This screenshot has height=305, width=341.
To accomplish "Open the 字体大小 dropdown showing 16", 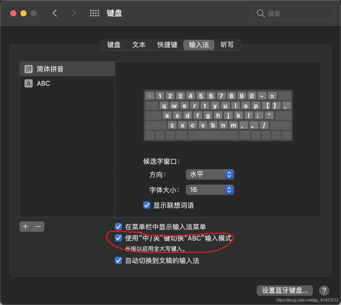I will [x=210, y=190].
